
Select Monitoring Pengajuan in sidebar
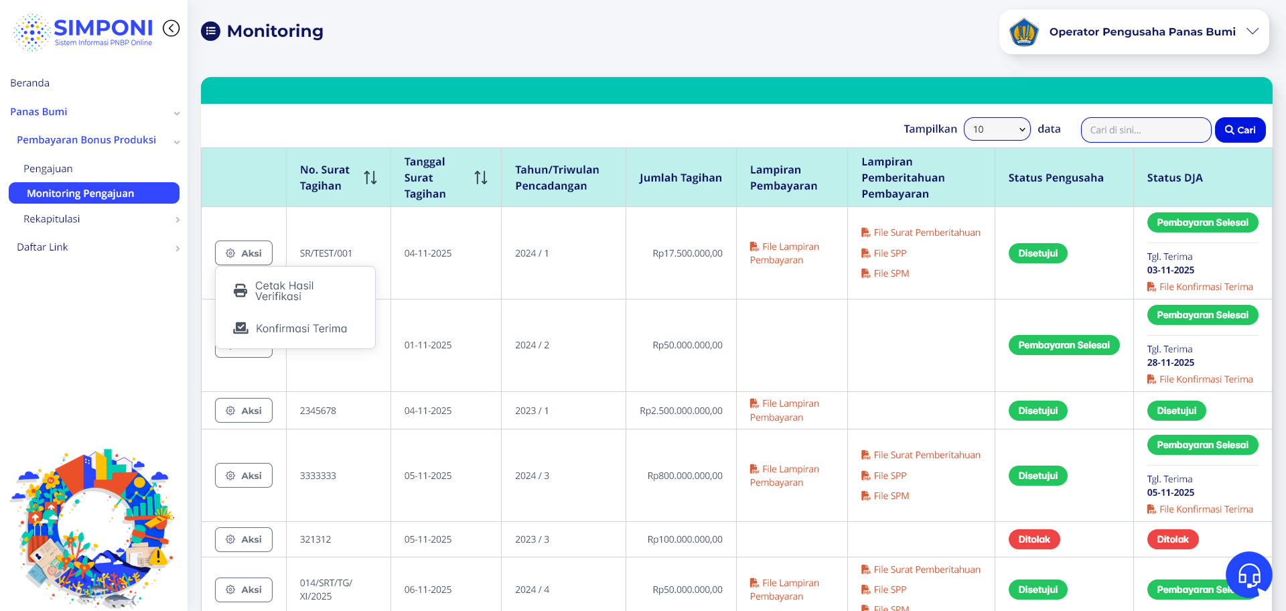click(x=94, y=193)
